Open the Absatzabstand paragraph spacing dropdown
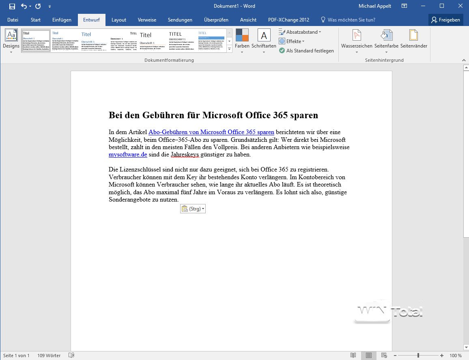 [300, 32]
